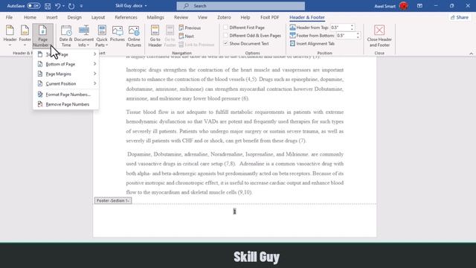Choose Remove Page Numbers option
The image size is (476, 268).
tap(66, 104)
